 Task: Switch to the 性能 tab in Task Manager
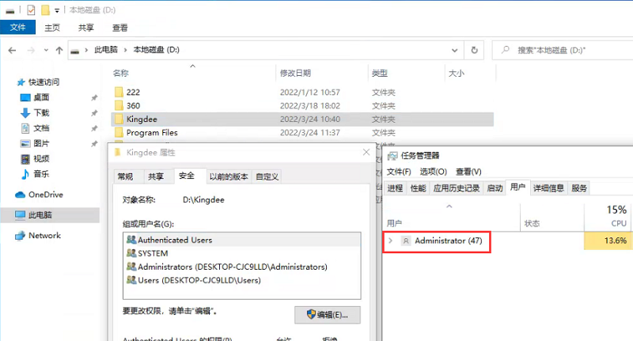[x=418, y=188]
